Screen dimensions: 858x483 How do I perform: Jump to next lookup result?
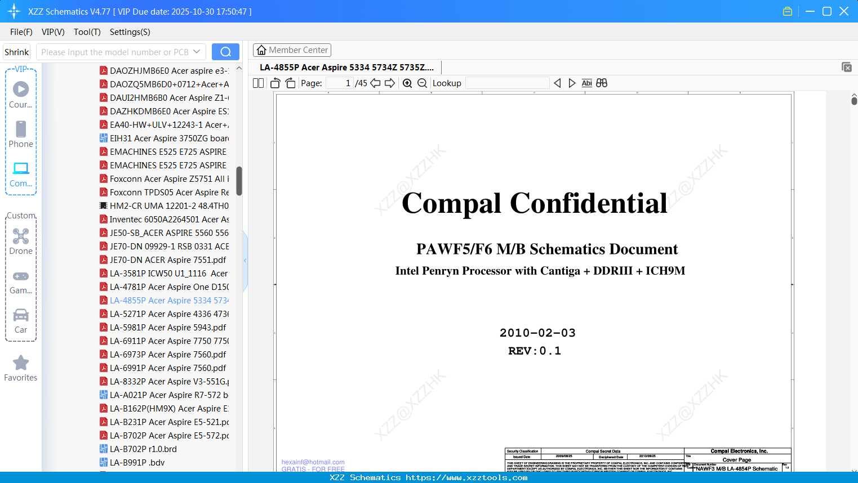pyautogui.click(x=572, y=83)
